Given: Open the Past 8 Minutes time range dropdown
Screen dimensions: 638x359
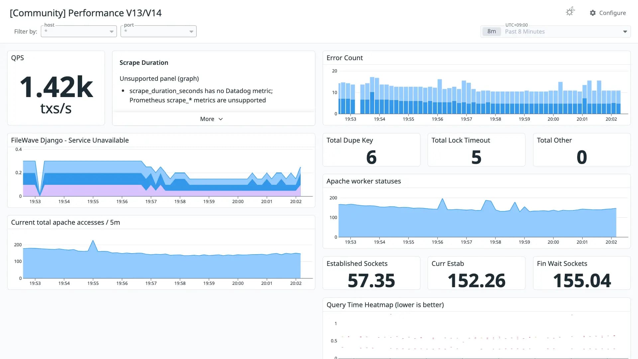Looking at the screenshot, I should click(556, 32).
